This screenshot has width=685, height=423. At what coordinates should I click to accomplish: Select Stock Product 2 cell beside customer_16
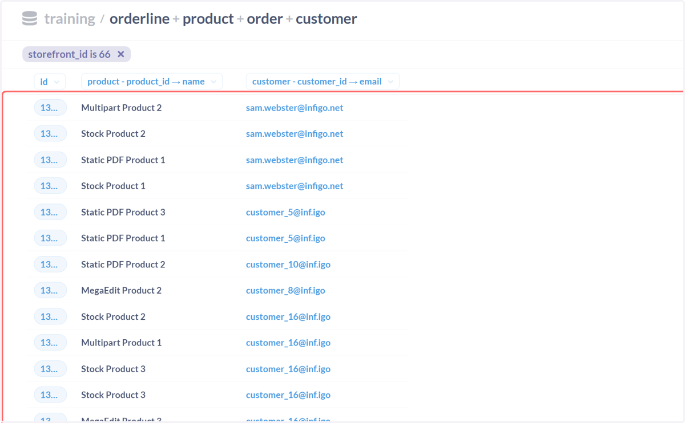click(113, 317)
